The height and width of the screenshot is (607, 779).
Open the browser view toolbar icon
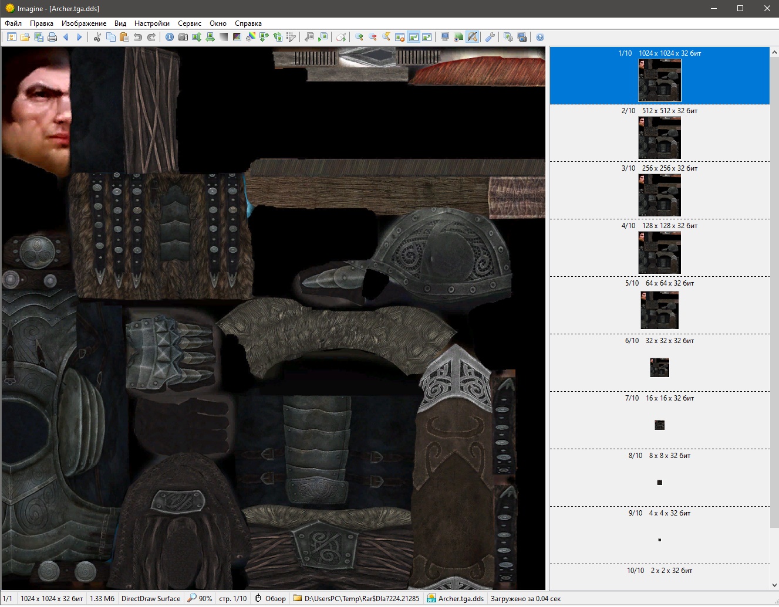11,37
